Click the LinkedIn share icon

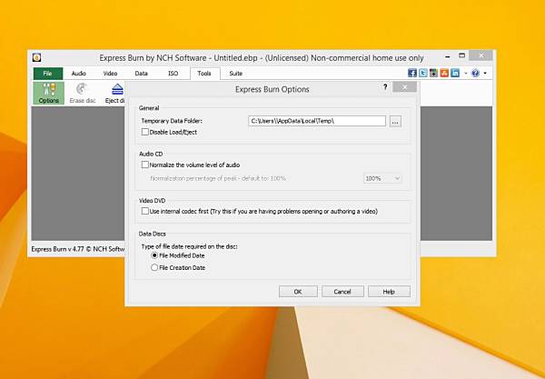click(x=455, y=73)
